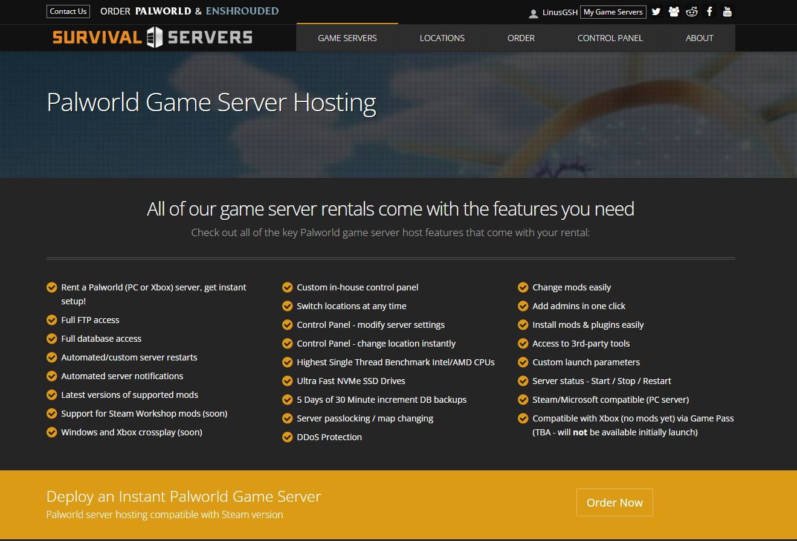The width and height of the screenshot is (797, 541).
Task: Click the My Game Servers button
Action: (x=613, y=12)
